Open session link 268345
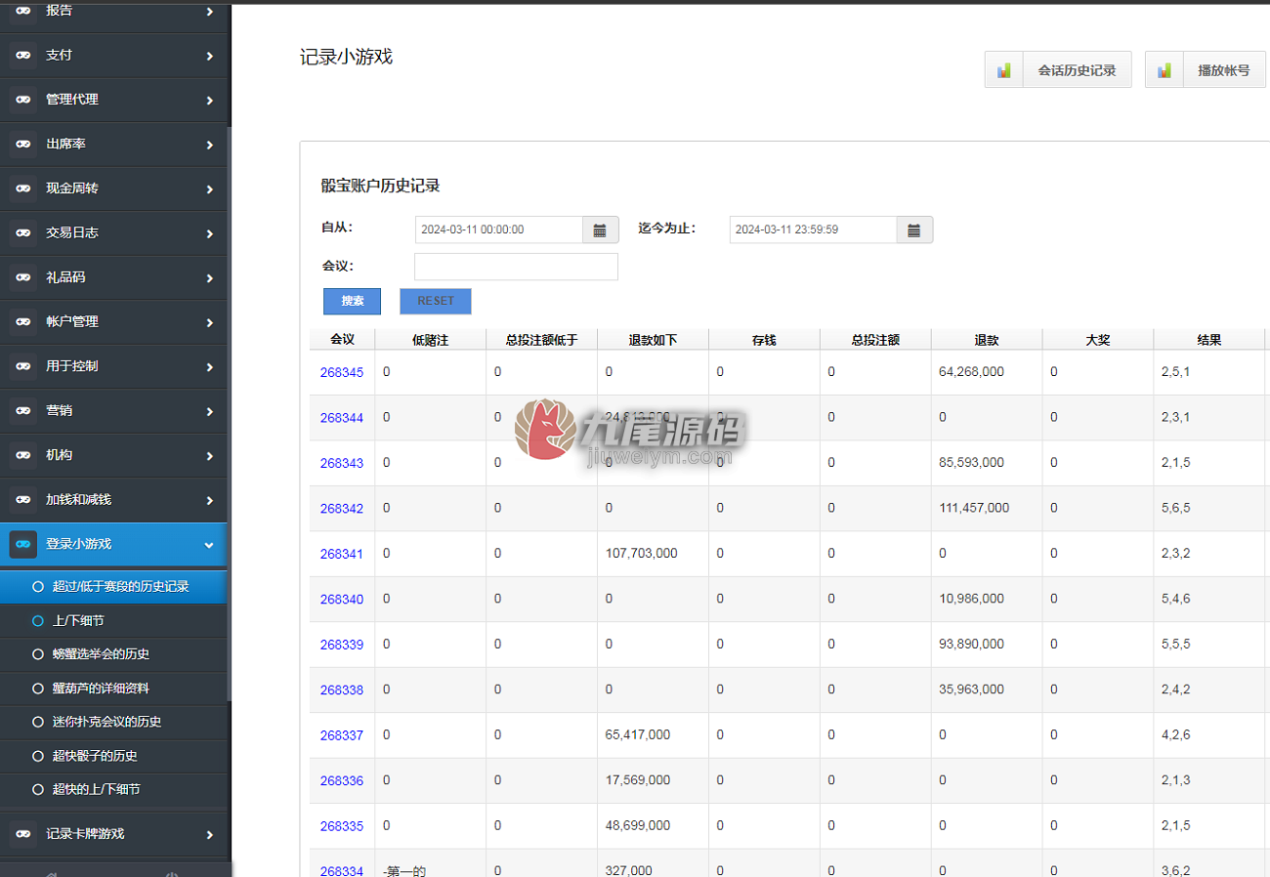This screenshot has width=1270, height=877. 341,372
